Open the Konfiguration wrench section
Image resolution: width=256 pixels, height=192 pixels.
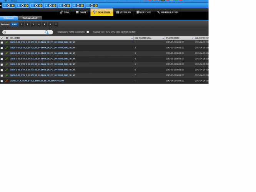pos(168,13)
